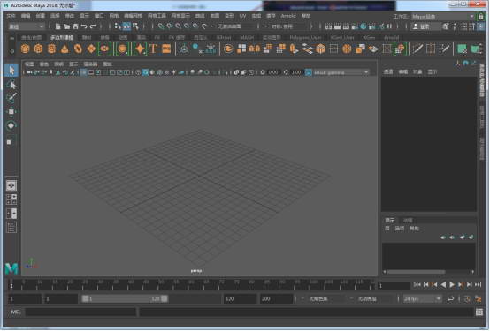Open the UV menu
The image size is (490, 331).
pos(242,16)
